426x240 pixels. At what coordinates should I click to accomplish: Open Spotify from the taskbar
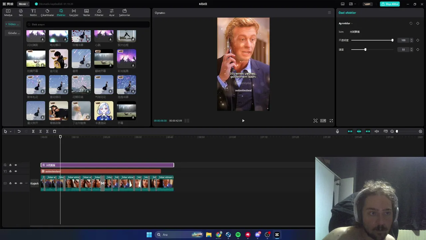tap(238, 235)
